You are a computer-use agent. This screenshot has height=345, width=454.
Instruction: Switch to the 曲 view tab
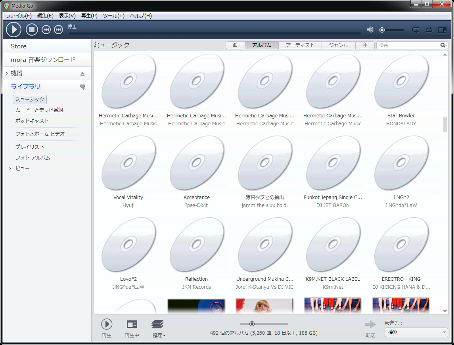(235, 45)
